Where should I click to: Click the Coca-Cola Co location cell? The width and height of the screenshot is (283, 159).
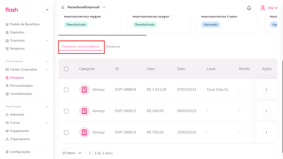pyautogui.click(x=218, y=90)
